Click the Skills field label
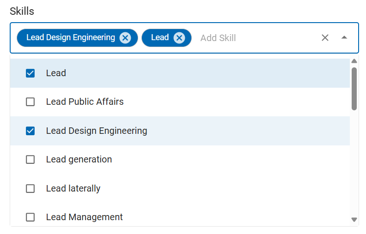 pos(22,11)
